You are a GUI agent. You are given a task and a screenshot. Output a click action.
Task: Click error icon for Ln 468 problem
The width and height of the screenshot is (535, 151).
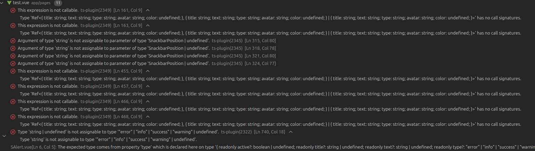pos(13,117)
